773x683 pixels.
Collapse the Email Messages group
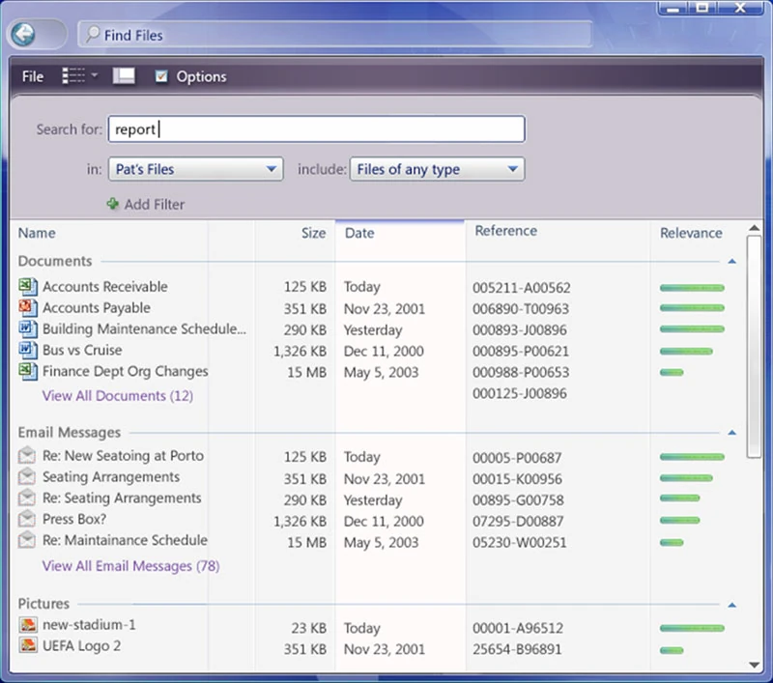tap(732, 433)
